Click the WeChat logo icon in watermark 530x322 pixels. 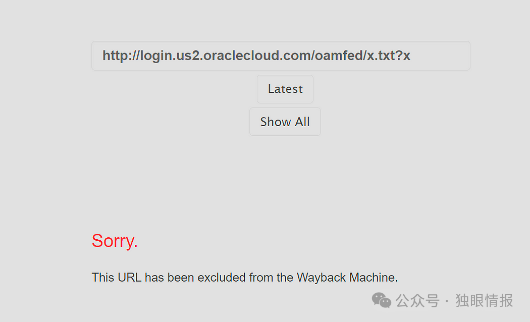tap(382, 301)
